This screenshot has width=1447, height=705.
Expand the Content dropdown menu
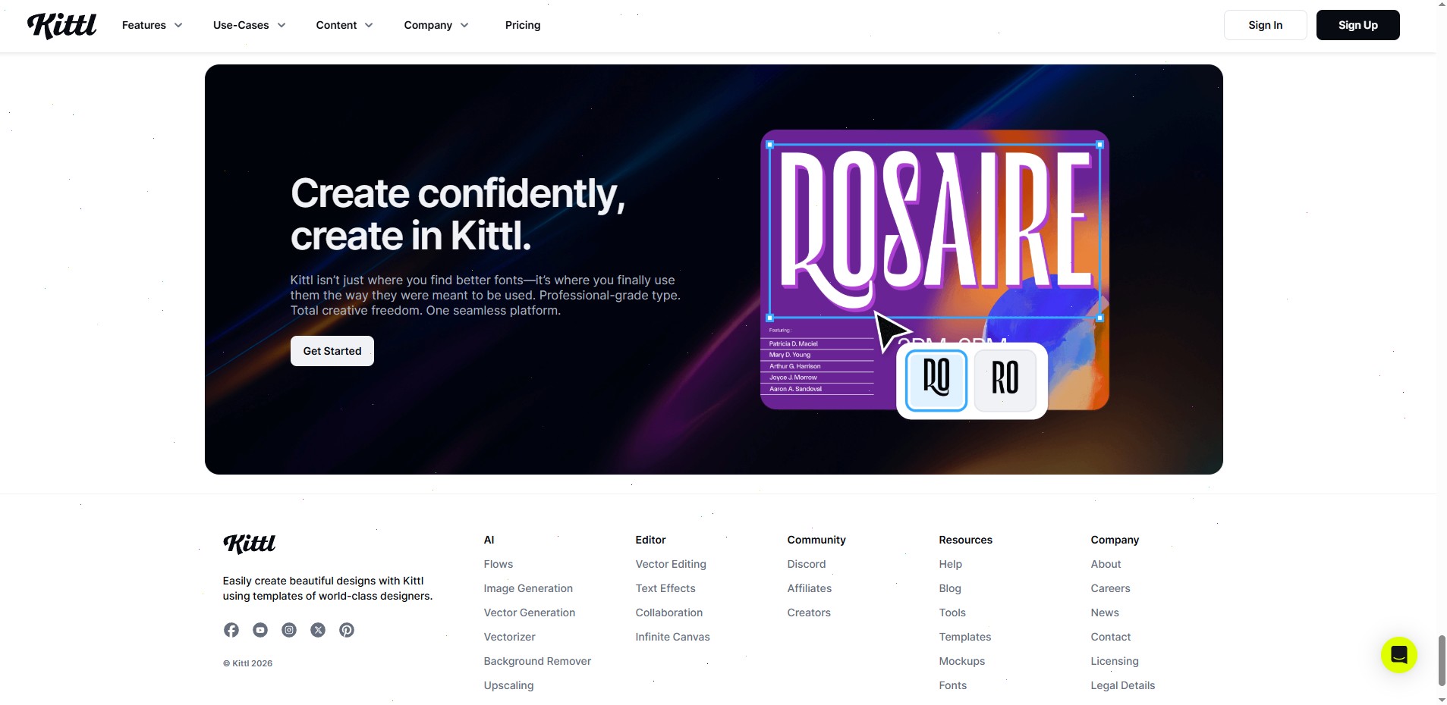click(344, 25)
